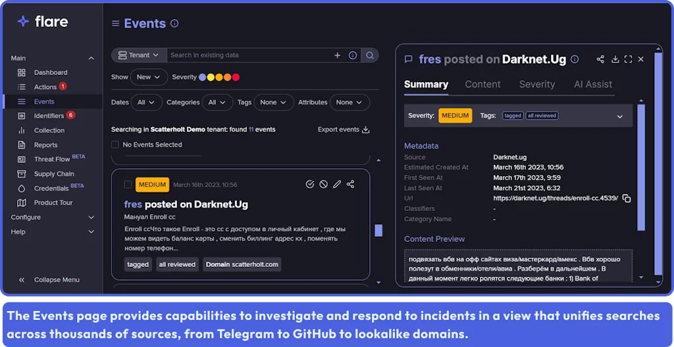Click the fres author link in detail panel heading
The height and width of the screenshot is (347, 674).
click(430, 59)
